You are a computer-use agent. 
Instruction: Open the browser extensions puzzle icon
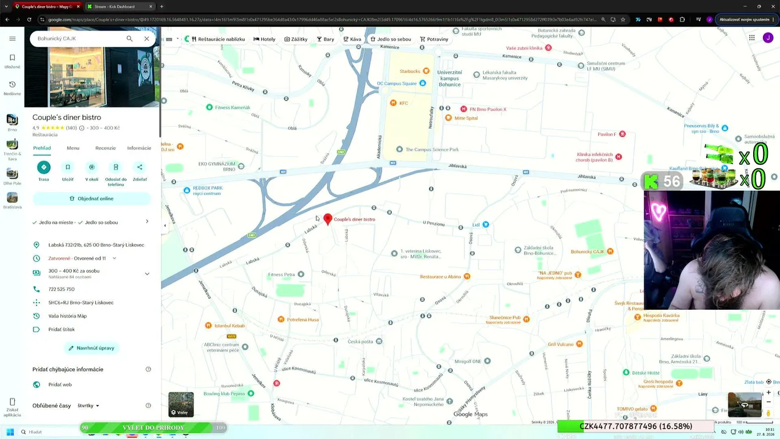click(x=682, y=20)
